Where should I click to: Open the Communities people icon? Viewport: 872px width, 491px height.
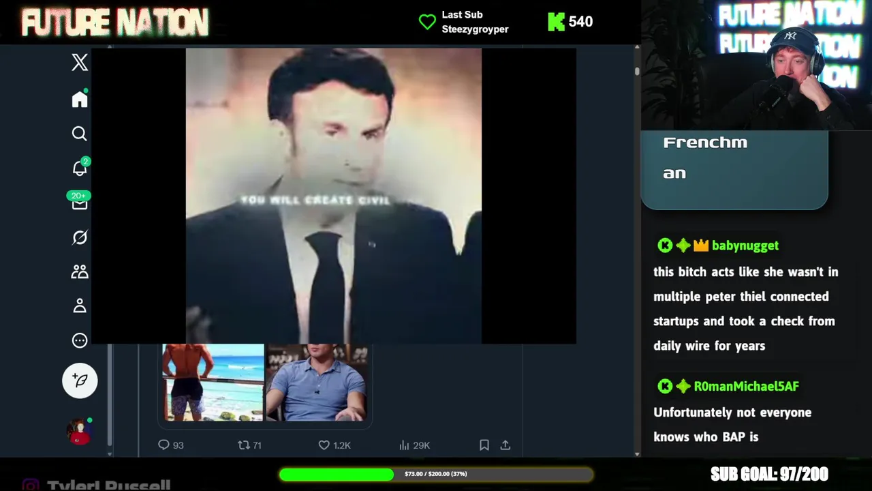click(80, 271)
